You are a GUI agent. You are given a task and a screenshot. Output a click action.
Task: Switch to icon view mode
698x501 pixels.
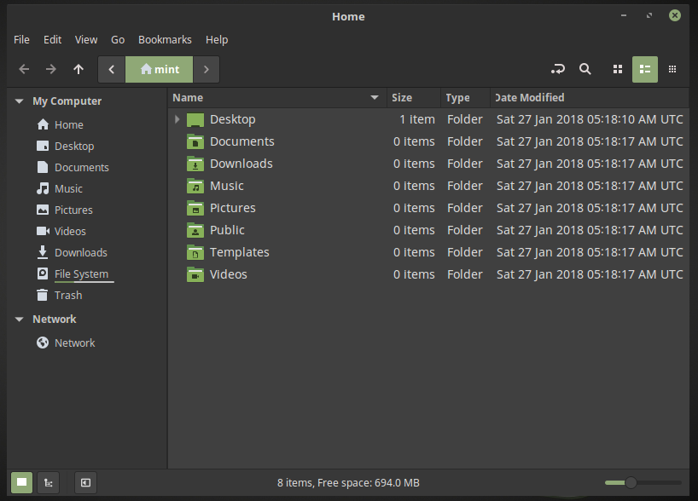coord(617,69)
